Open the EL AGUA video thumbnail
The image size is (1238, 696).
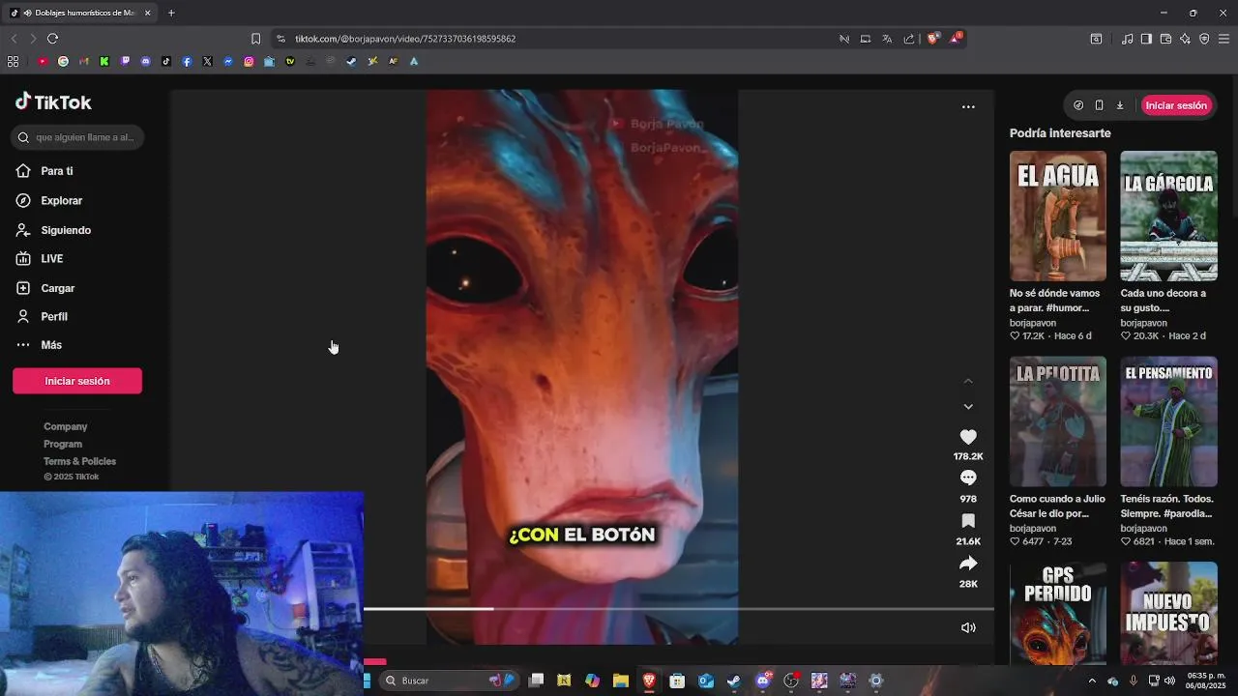click(1058, 216)
